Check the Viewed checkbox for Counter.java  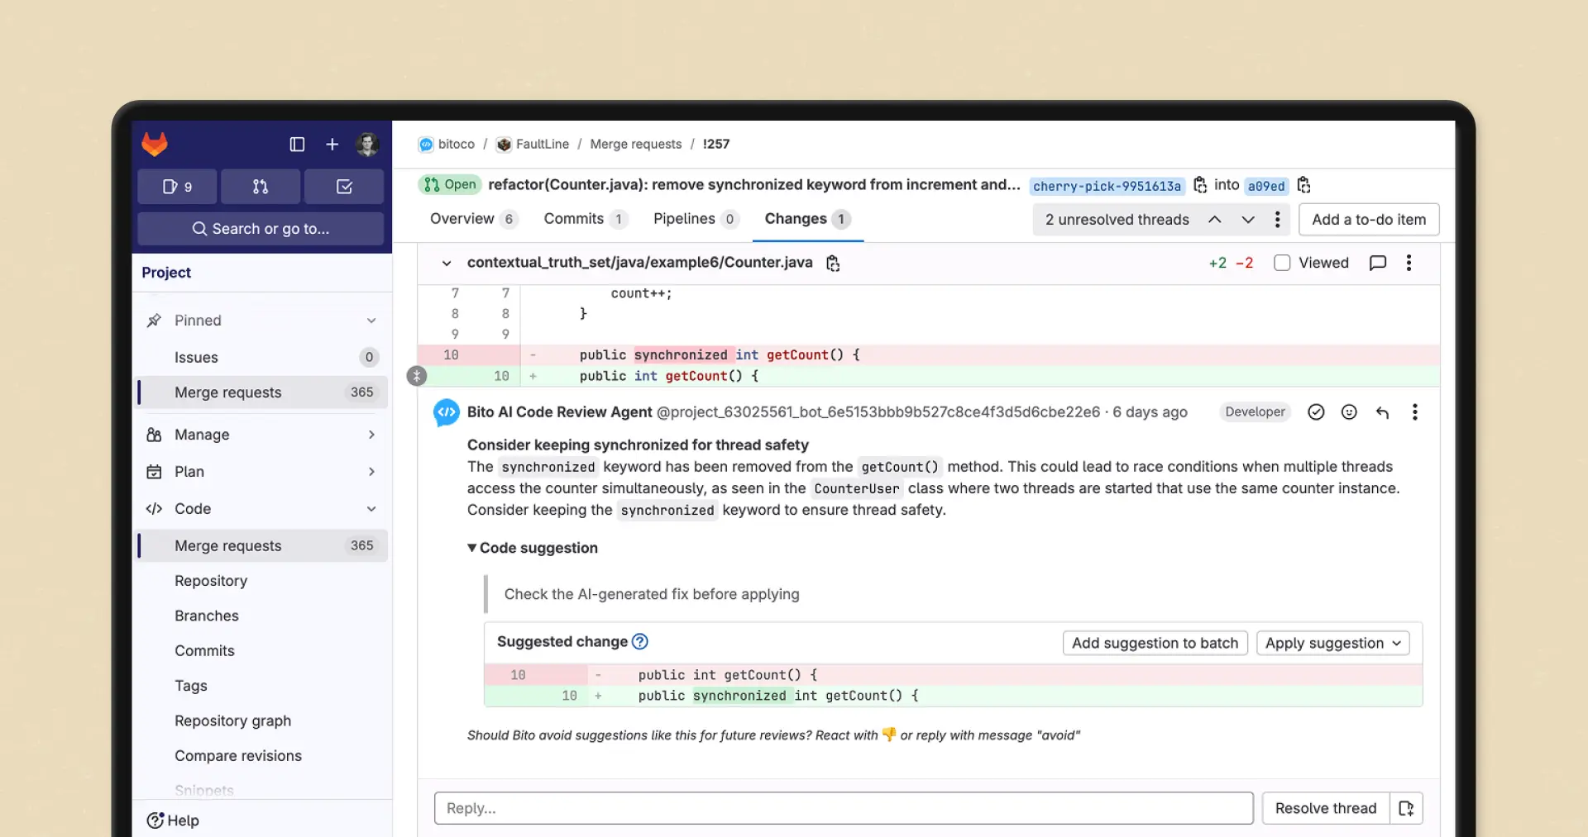[x=1282, y=263]
